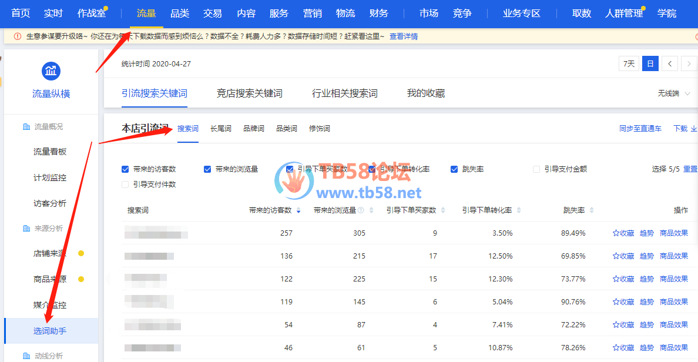Click the download arrow icon beside 下载

tap(693, 129)
